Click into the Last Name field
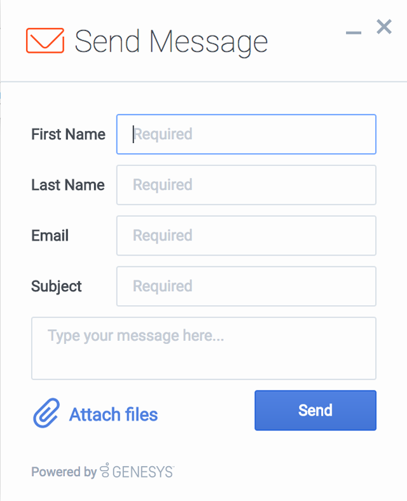 [x=246, y=185]
